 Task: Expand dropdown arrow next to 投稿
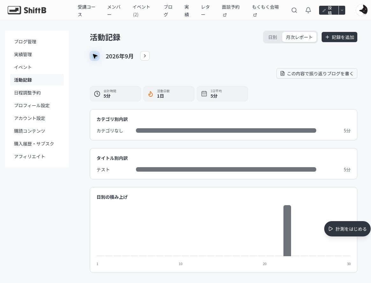[342, 10]
